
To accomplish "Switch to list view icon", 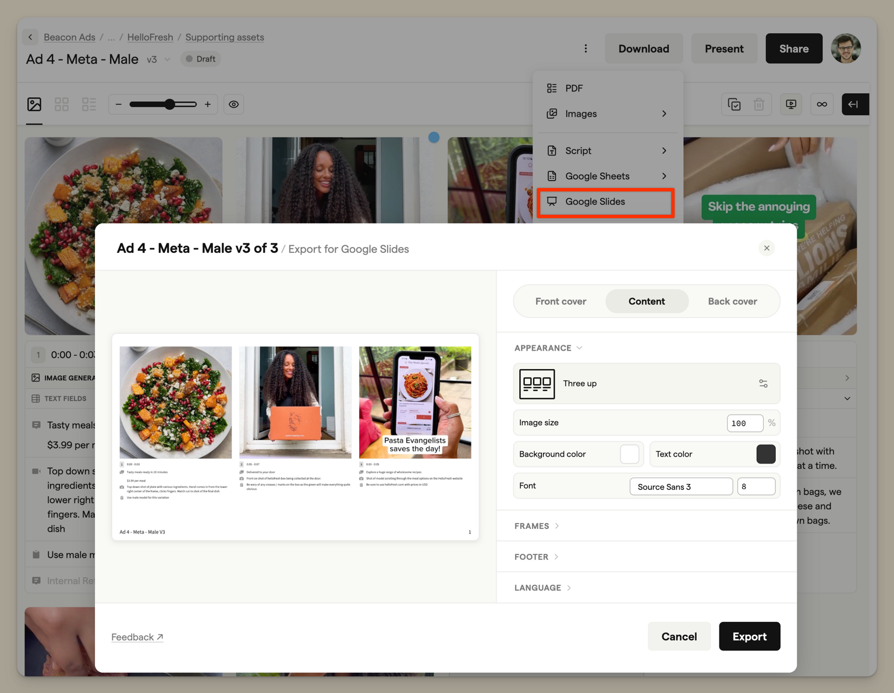I will click(89, 104).
